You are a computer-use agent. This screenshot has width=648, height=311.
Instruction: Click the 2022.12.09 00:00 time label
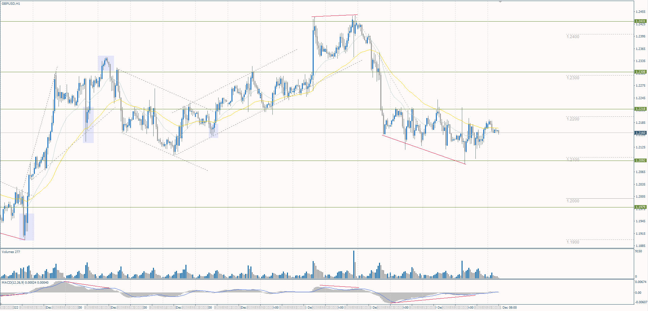point(228,308)
